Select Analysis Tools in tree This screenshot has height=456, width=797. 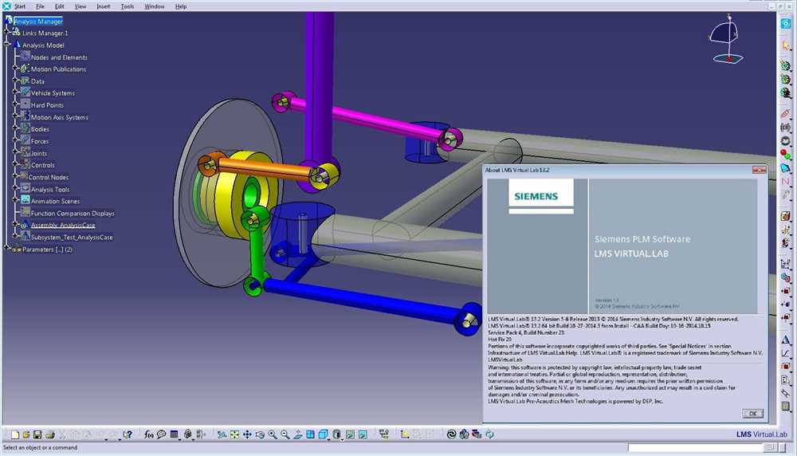click(49, 189)
